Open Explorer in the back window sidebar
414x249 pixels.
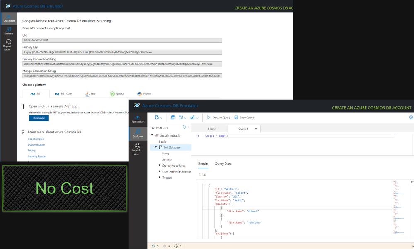pyautogui.click(x=9, y=31)
